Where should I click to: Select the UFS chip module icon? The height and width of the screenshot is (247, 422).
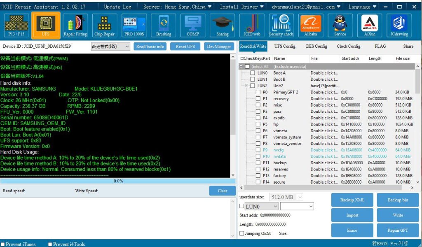(46, 25)
